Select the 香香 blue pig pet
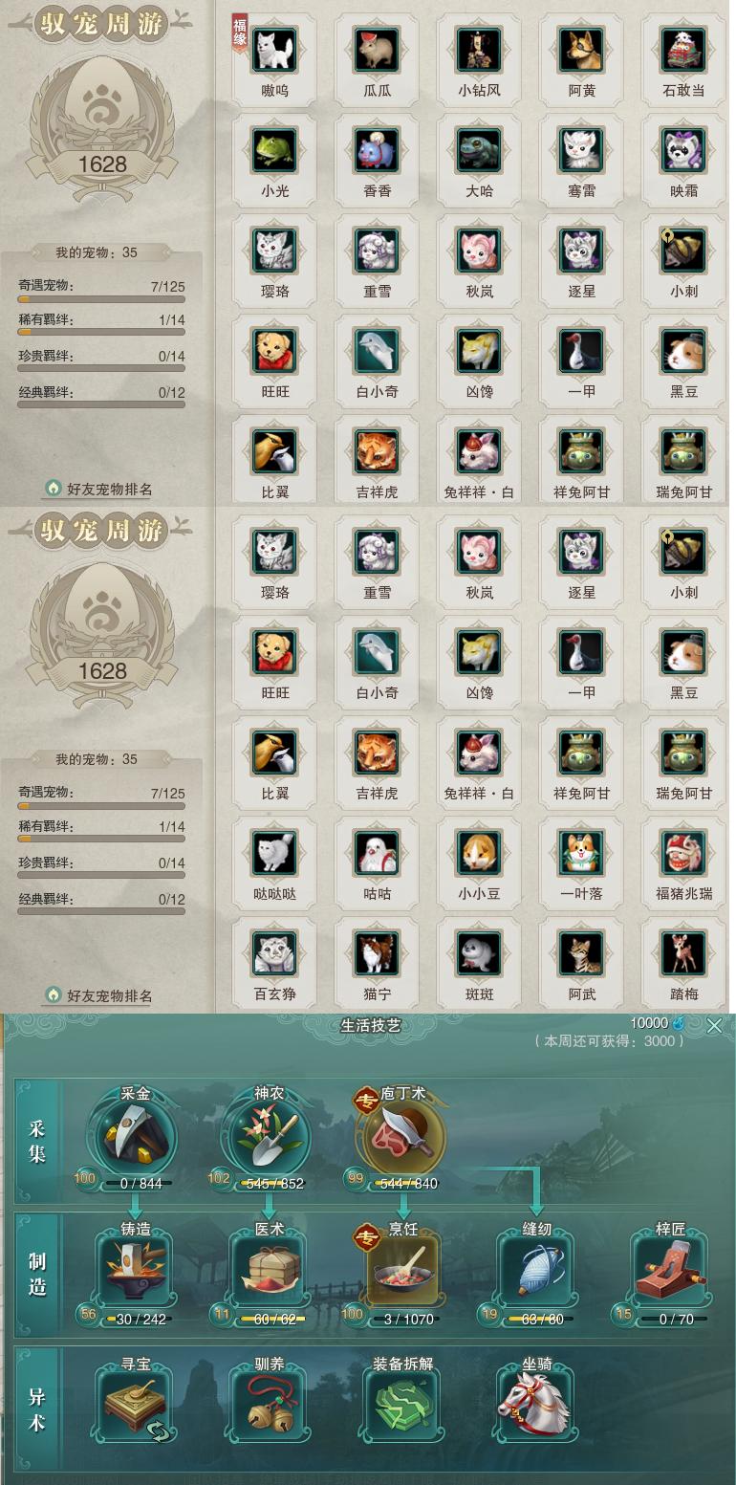736x1485 pixels. [x=377, y=150]
